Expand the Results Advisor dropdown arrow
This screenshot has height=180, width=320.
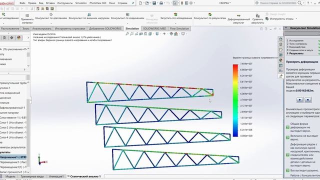pos(210,23)
